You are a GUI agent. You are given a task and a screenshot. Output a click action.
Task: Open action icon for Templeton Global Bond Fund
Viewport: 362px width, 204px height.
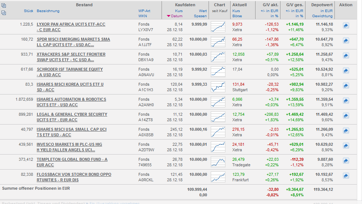346,161
